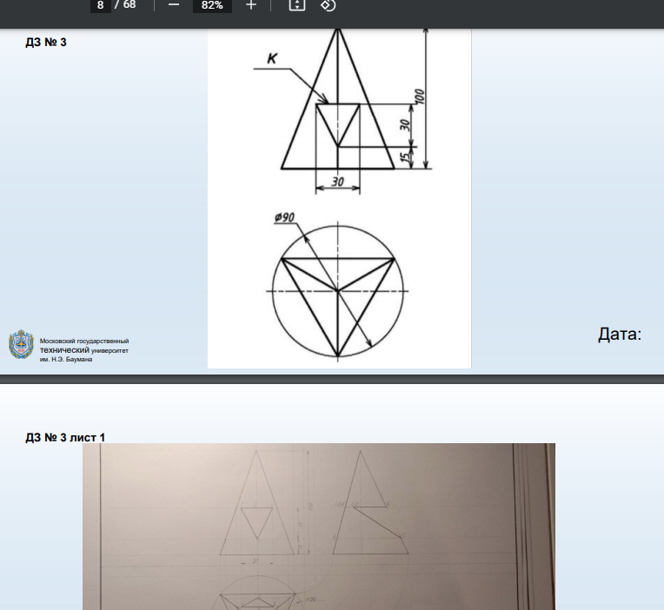Click the page number field showing 8

pyautogui.click(x=100, y=5)
